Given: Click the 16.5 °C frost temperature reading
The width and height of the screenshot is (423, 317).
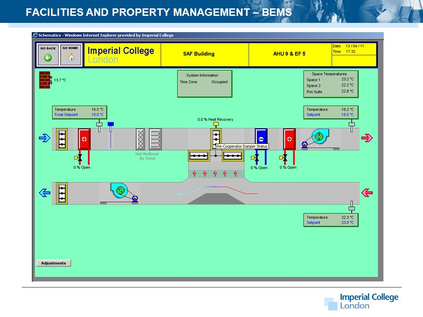Looking at the screenshot, I should [x=97, y=110].
